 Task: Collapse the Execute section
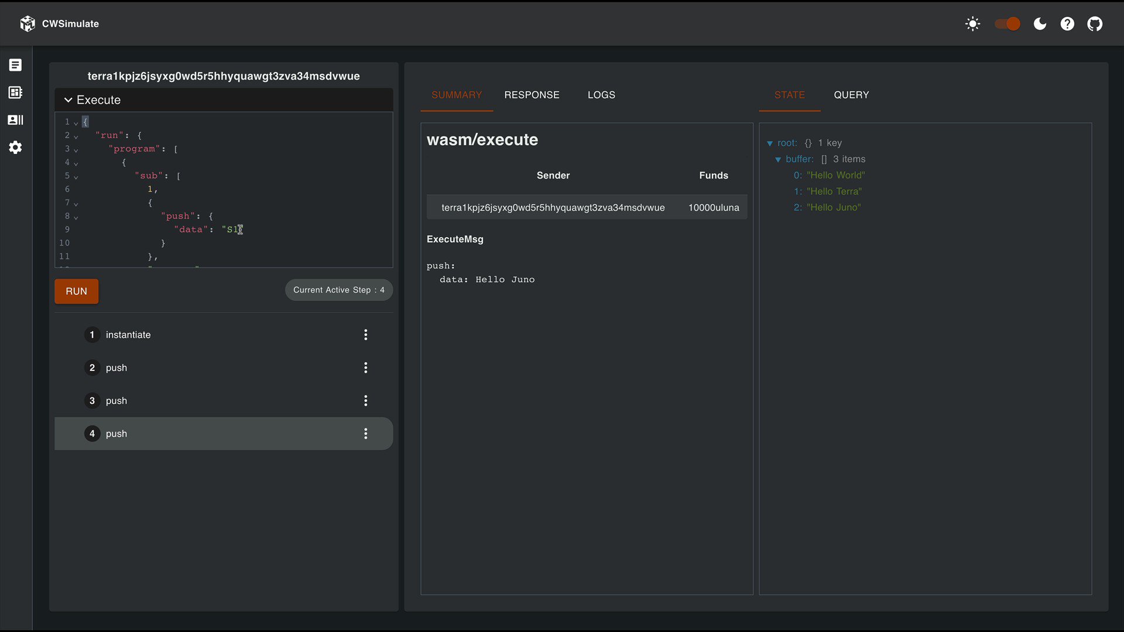68,99
